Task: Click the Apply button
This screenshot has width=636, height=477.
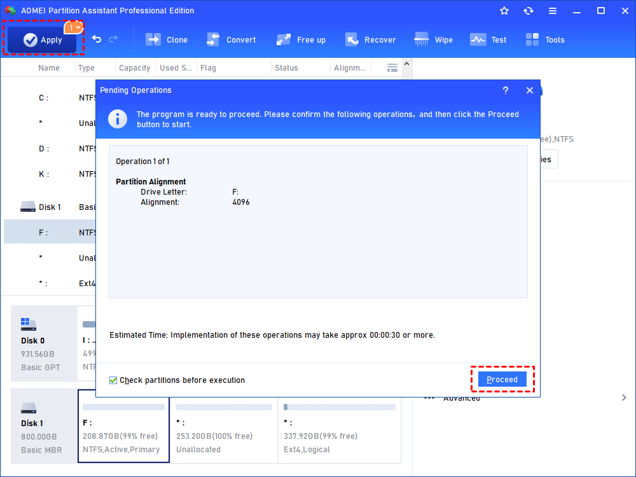Action: tap(43, 40)
